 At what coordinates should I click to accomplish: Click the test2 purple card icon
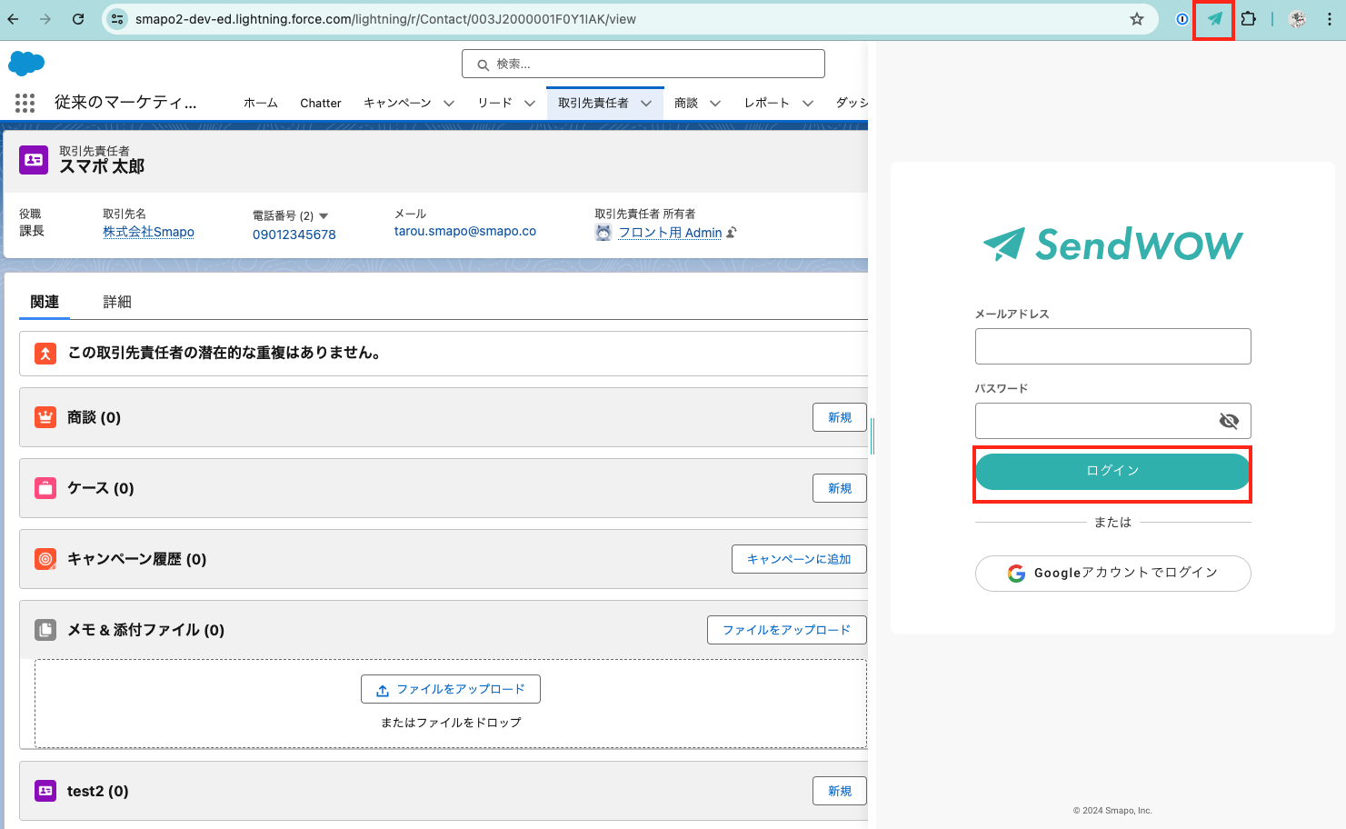pos(45,791)
